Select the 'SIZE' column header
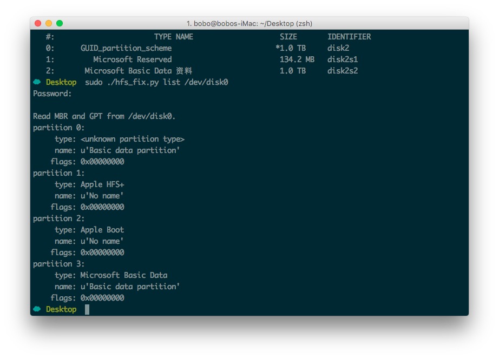499x359 pixels. coord(288,37)
